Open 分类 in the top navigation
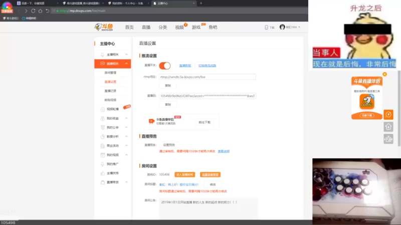Viewport: 401px width, 225px height. click(x=162, y=27)
